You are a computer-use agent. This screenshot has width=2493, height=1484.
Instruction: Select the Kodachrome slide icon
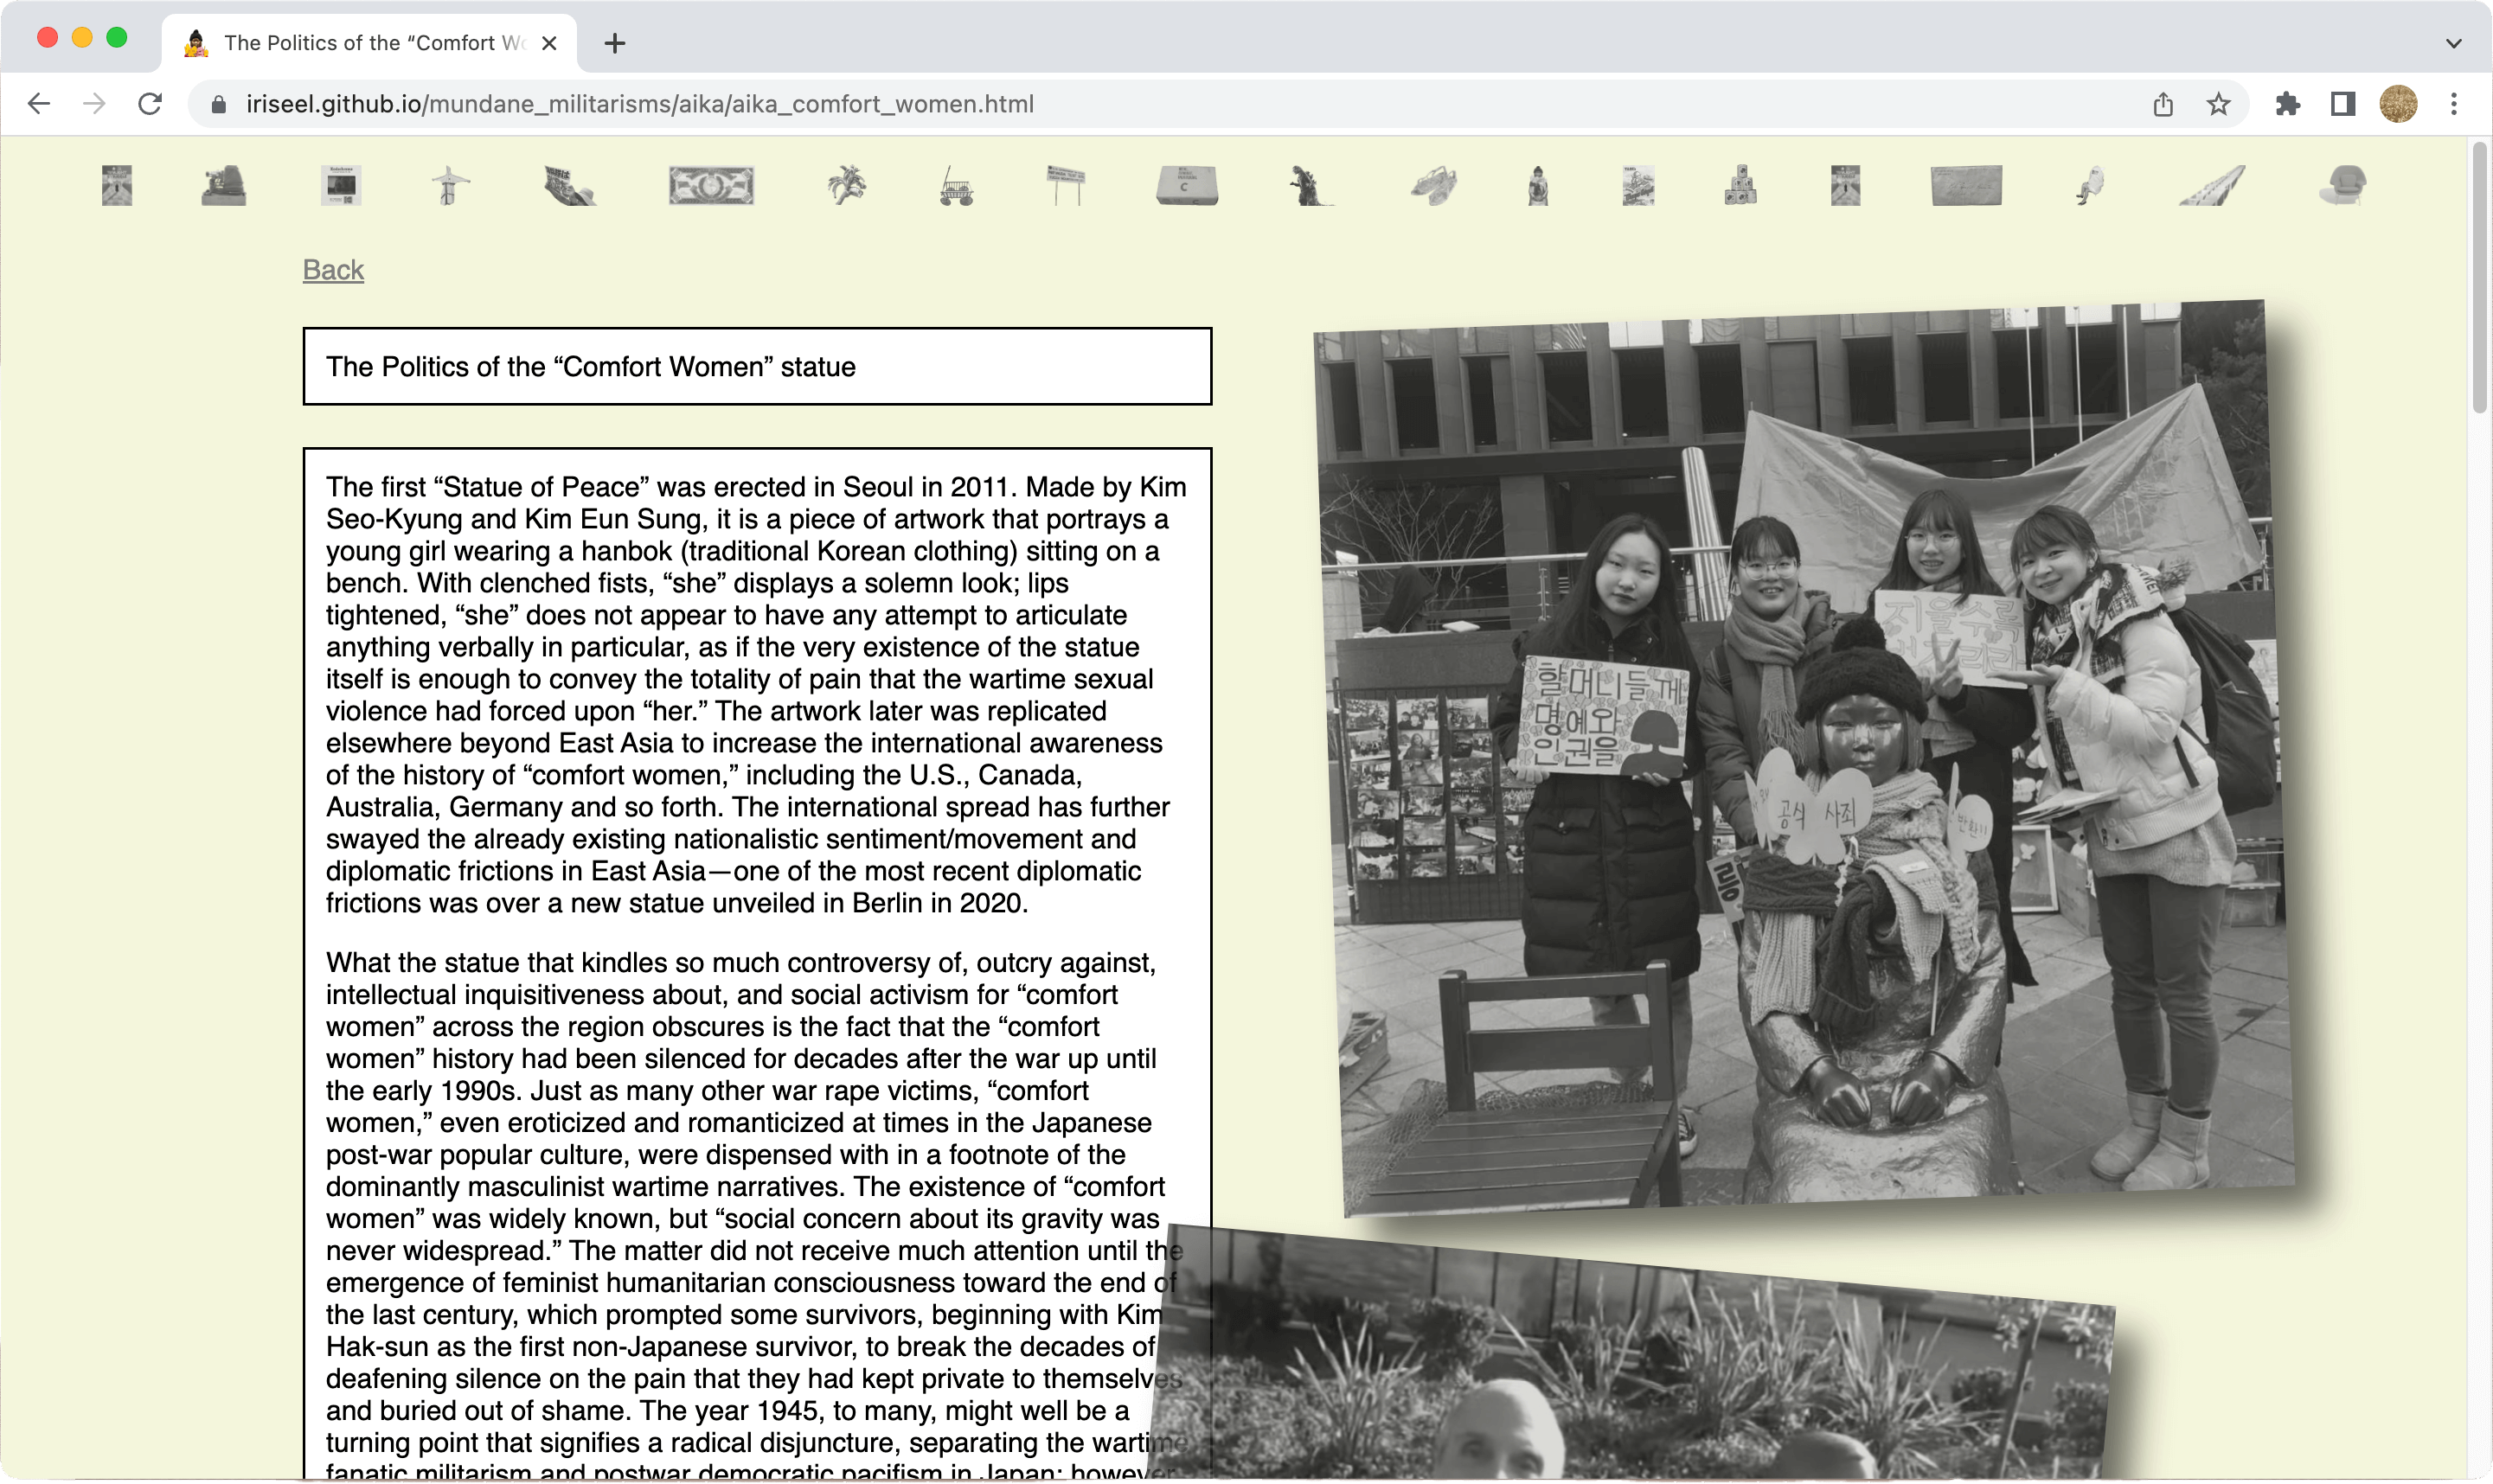tap(341, 186)
